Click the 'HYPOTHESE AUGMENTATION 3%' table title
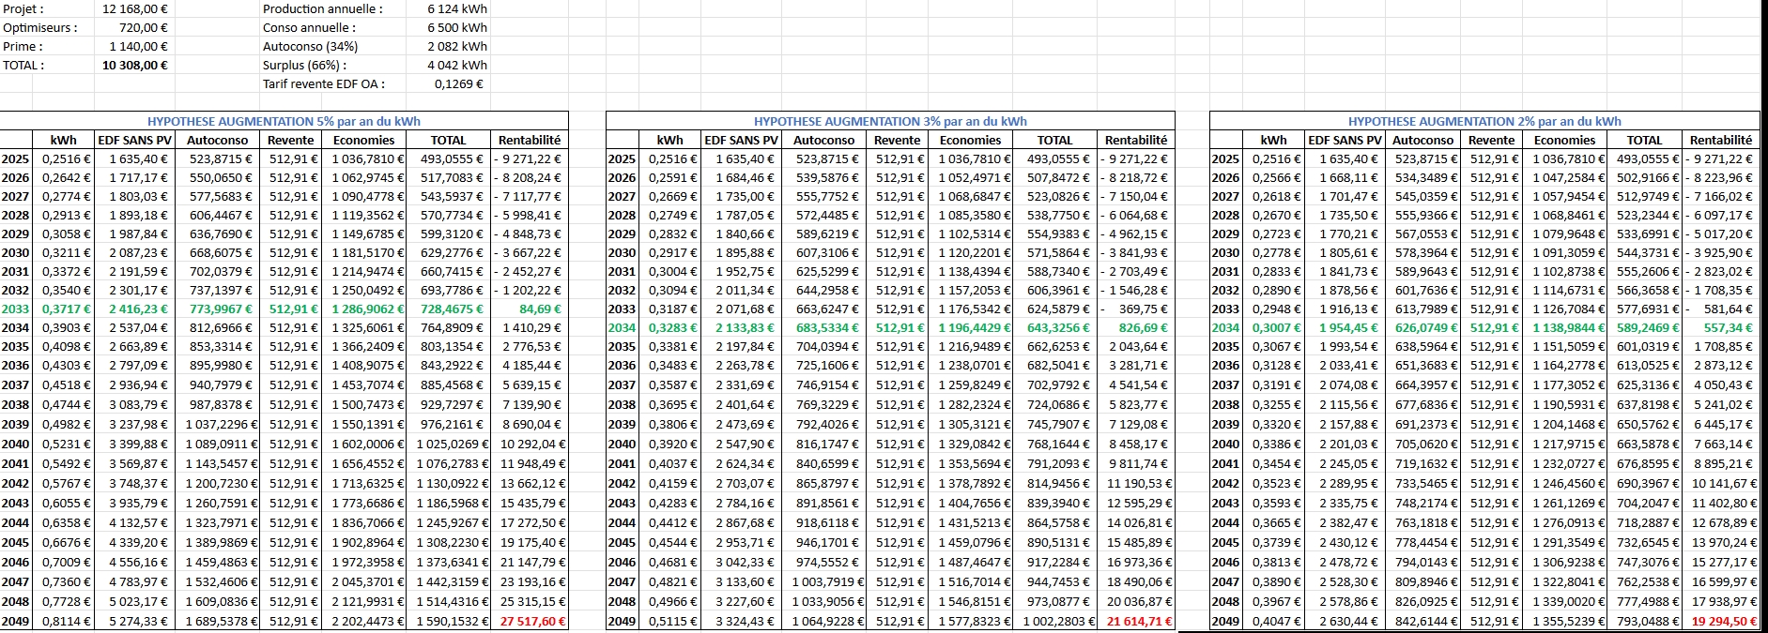Screen dimensions: 1768x633 pyautogui.click(x=890, y=121)
